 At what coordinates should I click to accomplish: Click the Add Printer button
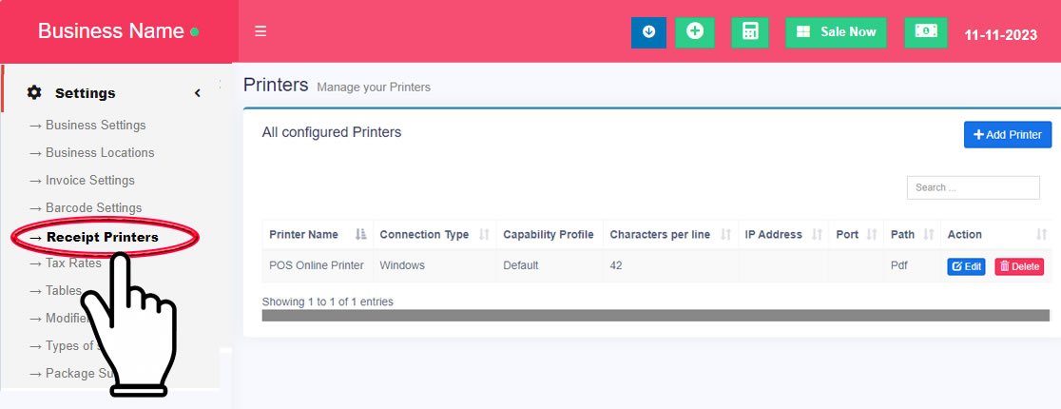click(1008, 135)
